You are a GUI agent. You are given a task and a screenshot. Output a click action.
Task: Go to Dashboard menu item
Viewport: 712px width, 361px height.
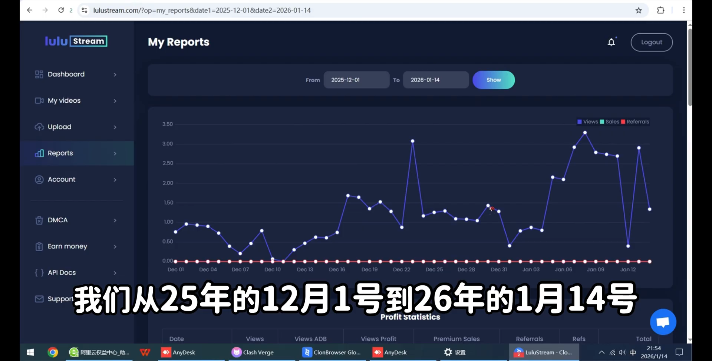click(x=77, y=74)
